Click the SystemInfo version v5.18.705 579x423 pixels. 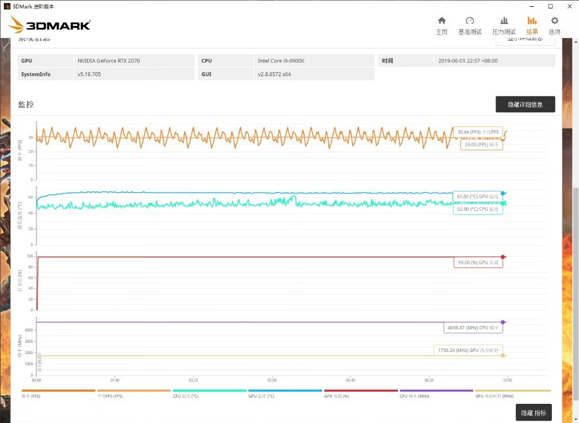(89, 74)
